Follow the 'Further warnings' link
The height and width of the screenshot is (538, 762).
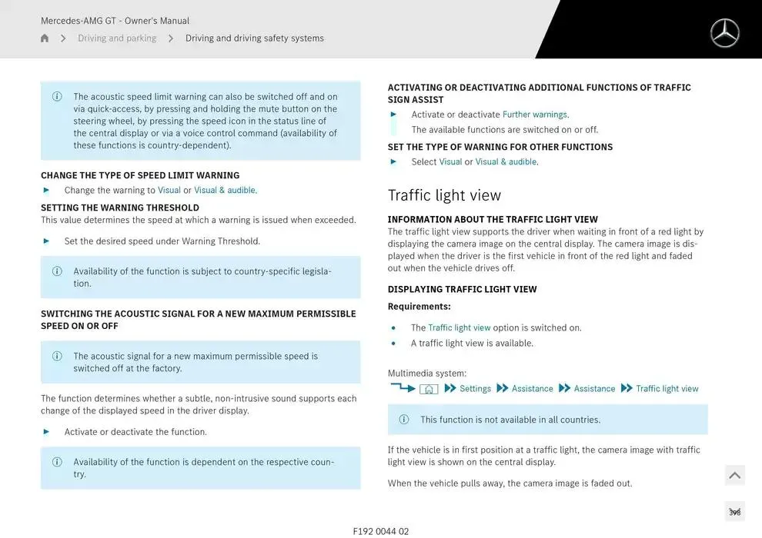coord(535,115)
